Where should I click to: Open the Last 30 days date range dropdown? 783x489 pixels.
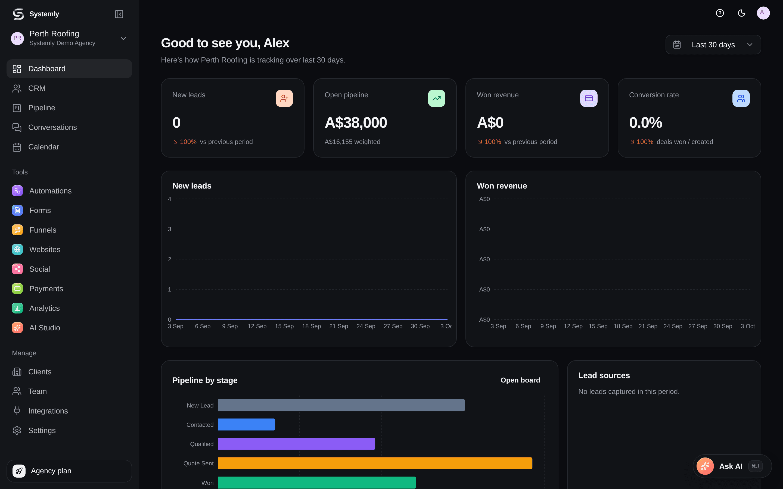pos(713,45)
